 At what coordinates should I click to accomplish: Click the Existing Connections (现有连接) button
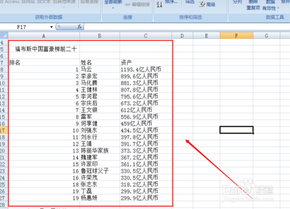coord(89,2)
